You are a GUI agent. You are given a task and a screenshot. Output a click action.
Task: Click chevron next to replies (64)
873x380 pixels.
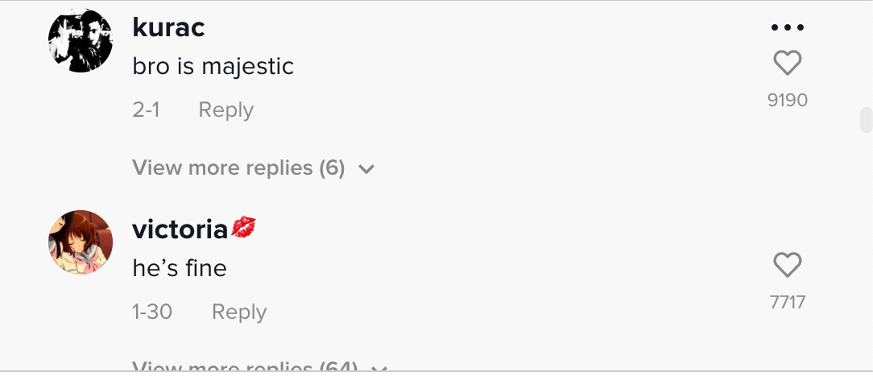[379, 368]
